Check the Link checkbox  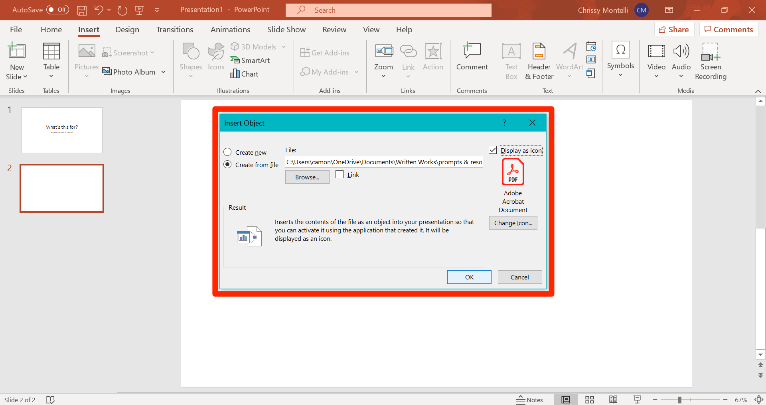click(x=340, y=174)
